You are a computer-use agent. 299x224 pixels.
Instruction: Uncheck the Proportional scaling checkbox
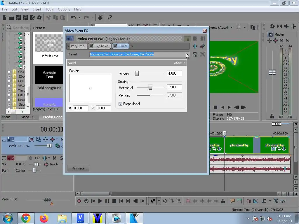coord(120,104)
